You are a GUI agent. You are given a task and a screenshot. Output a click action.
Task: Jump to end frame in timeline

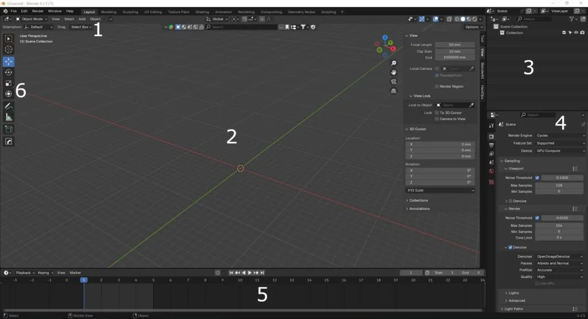click(262, 273)
